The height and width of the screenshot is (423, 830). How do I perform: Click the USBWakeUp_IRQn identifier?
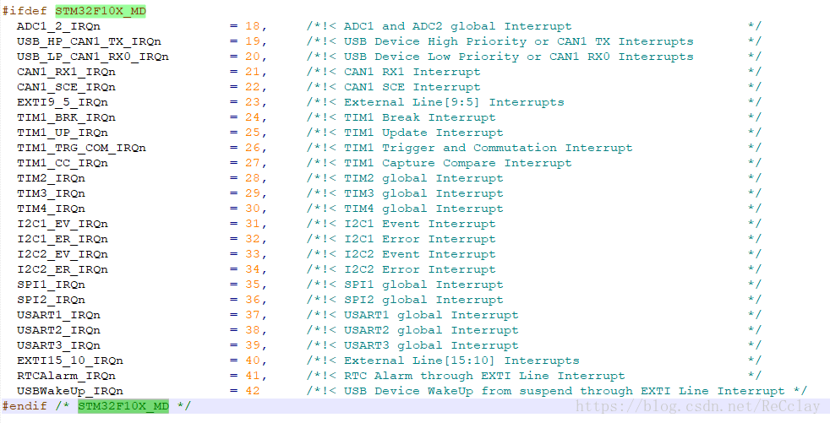pyautogui.click(x=70, y=392)
